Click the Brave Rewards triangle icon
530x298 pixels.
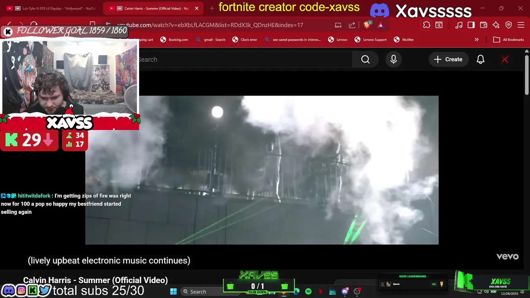pyautogui.click(x=381, y=25)
